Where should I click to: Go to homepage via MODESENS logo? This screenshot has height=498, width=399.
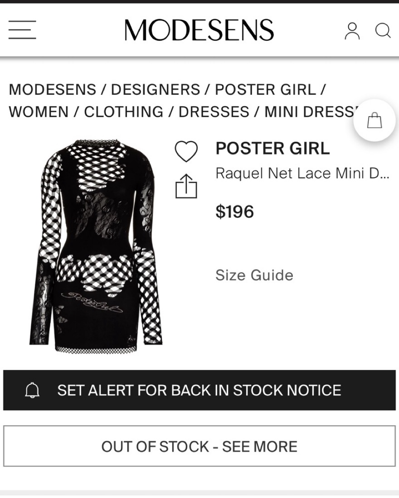click(x=199, y=30)
